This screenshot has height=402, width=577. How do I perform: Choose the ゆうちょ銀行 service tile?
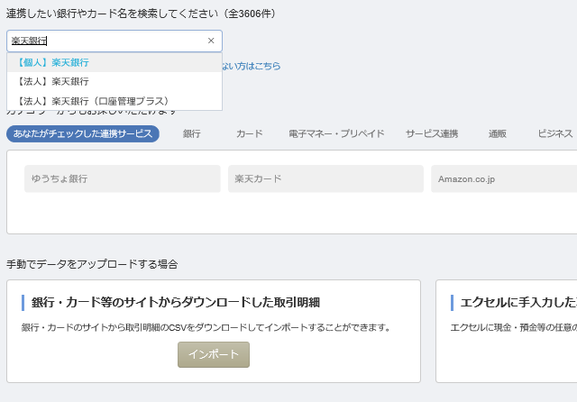(123, 178)
